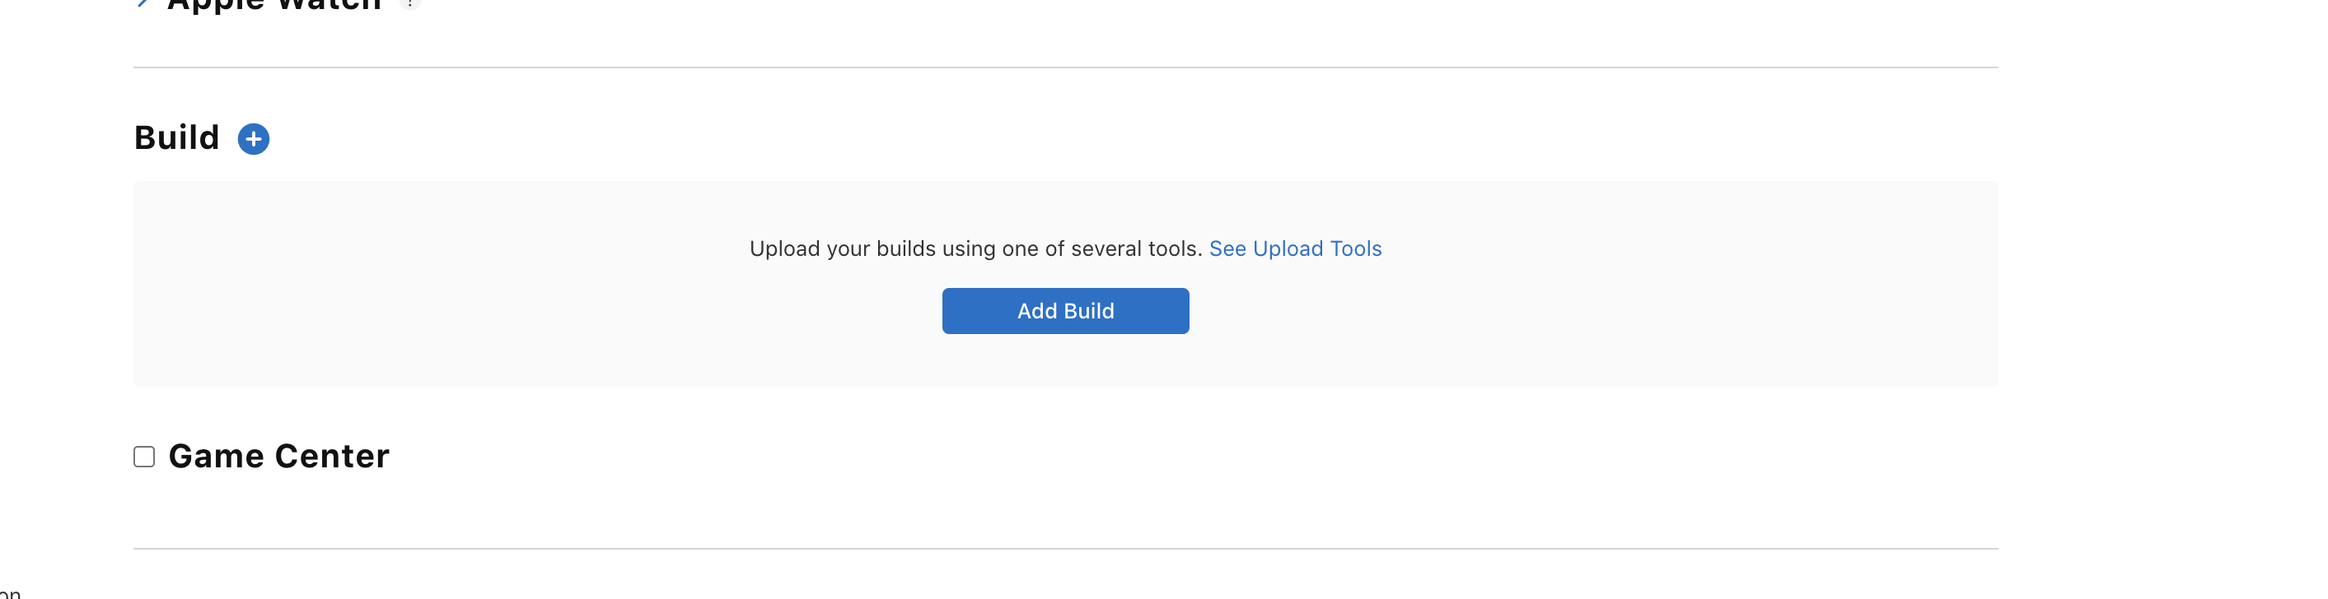The image size is (2328, 599).
Task: Click the truncated "on" text at bottom left
Action: point(10,593)
